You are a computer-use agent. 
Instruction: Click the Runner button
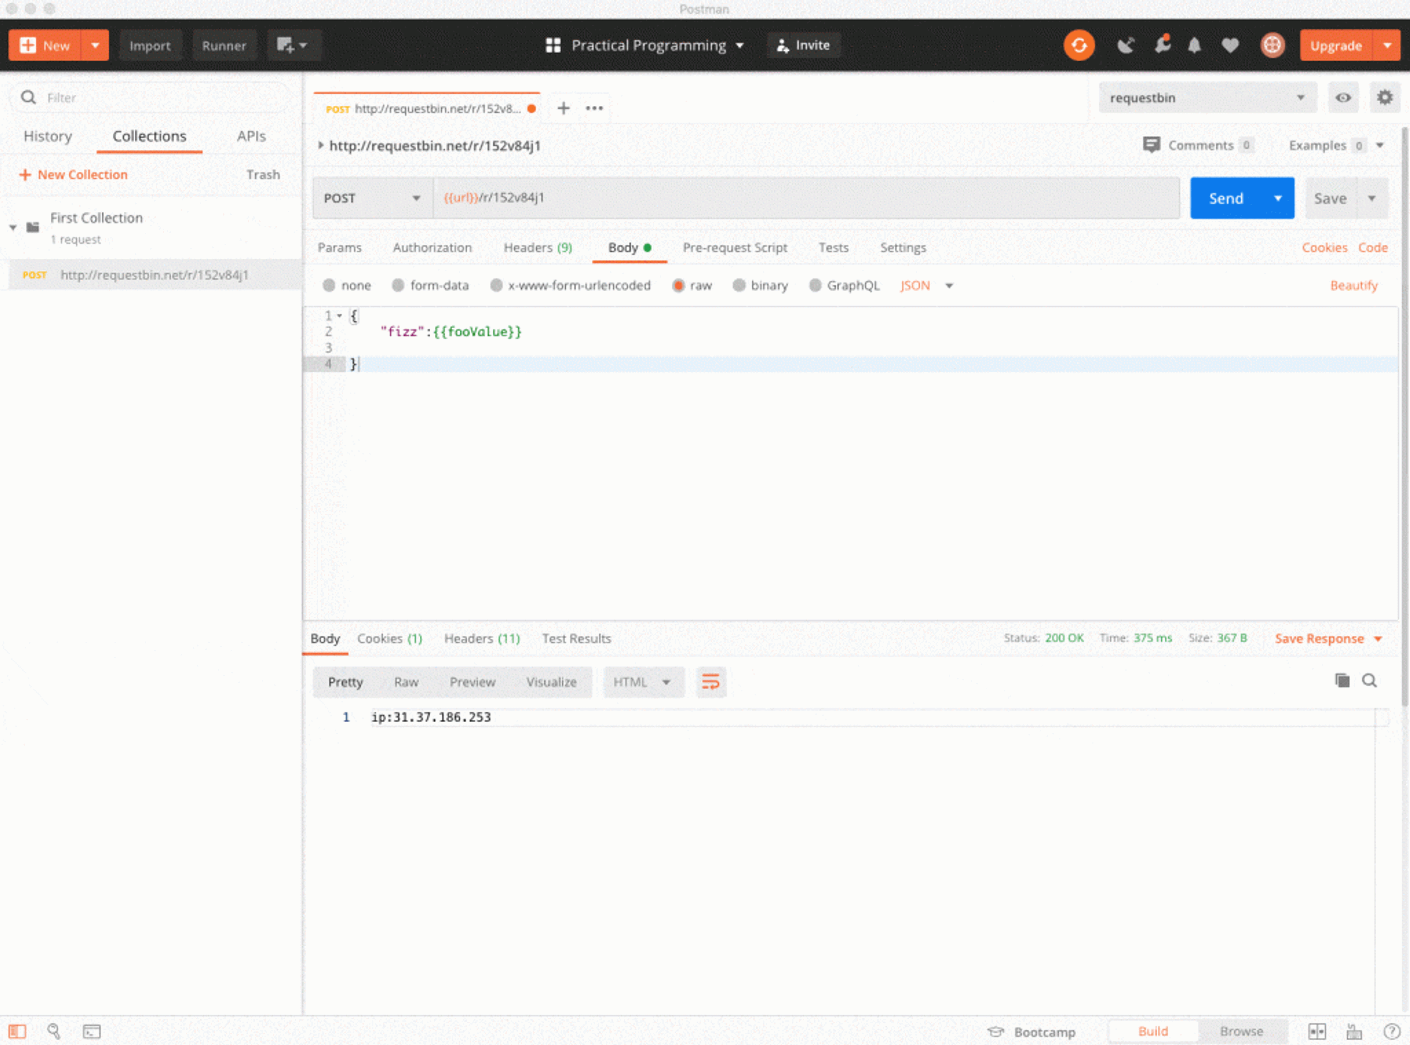[x=224, y=46]
